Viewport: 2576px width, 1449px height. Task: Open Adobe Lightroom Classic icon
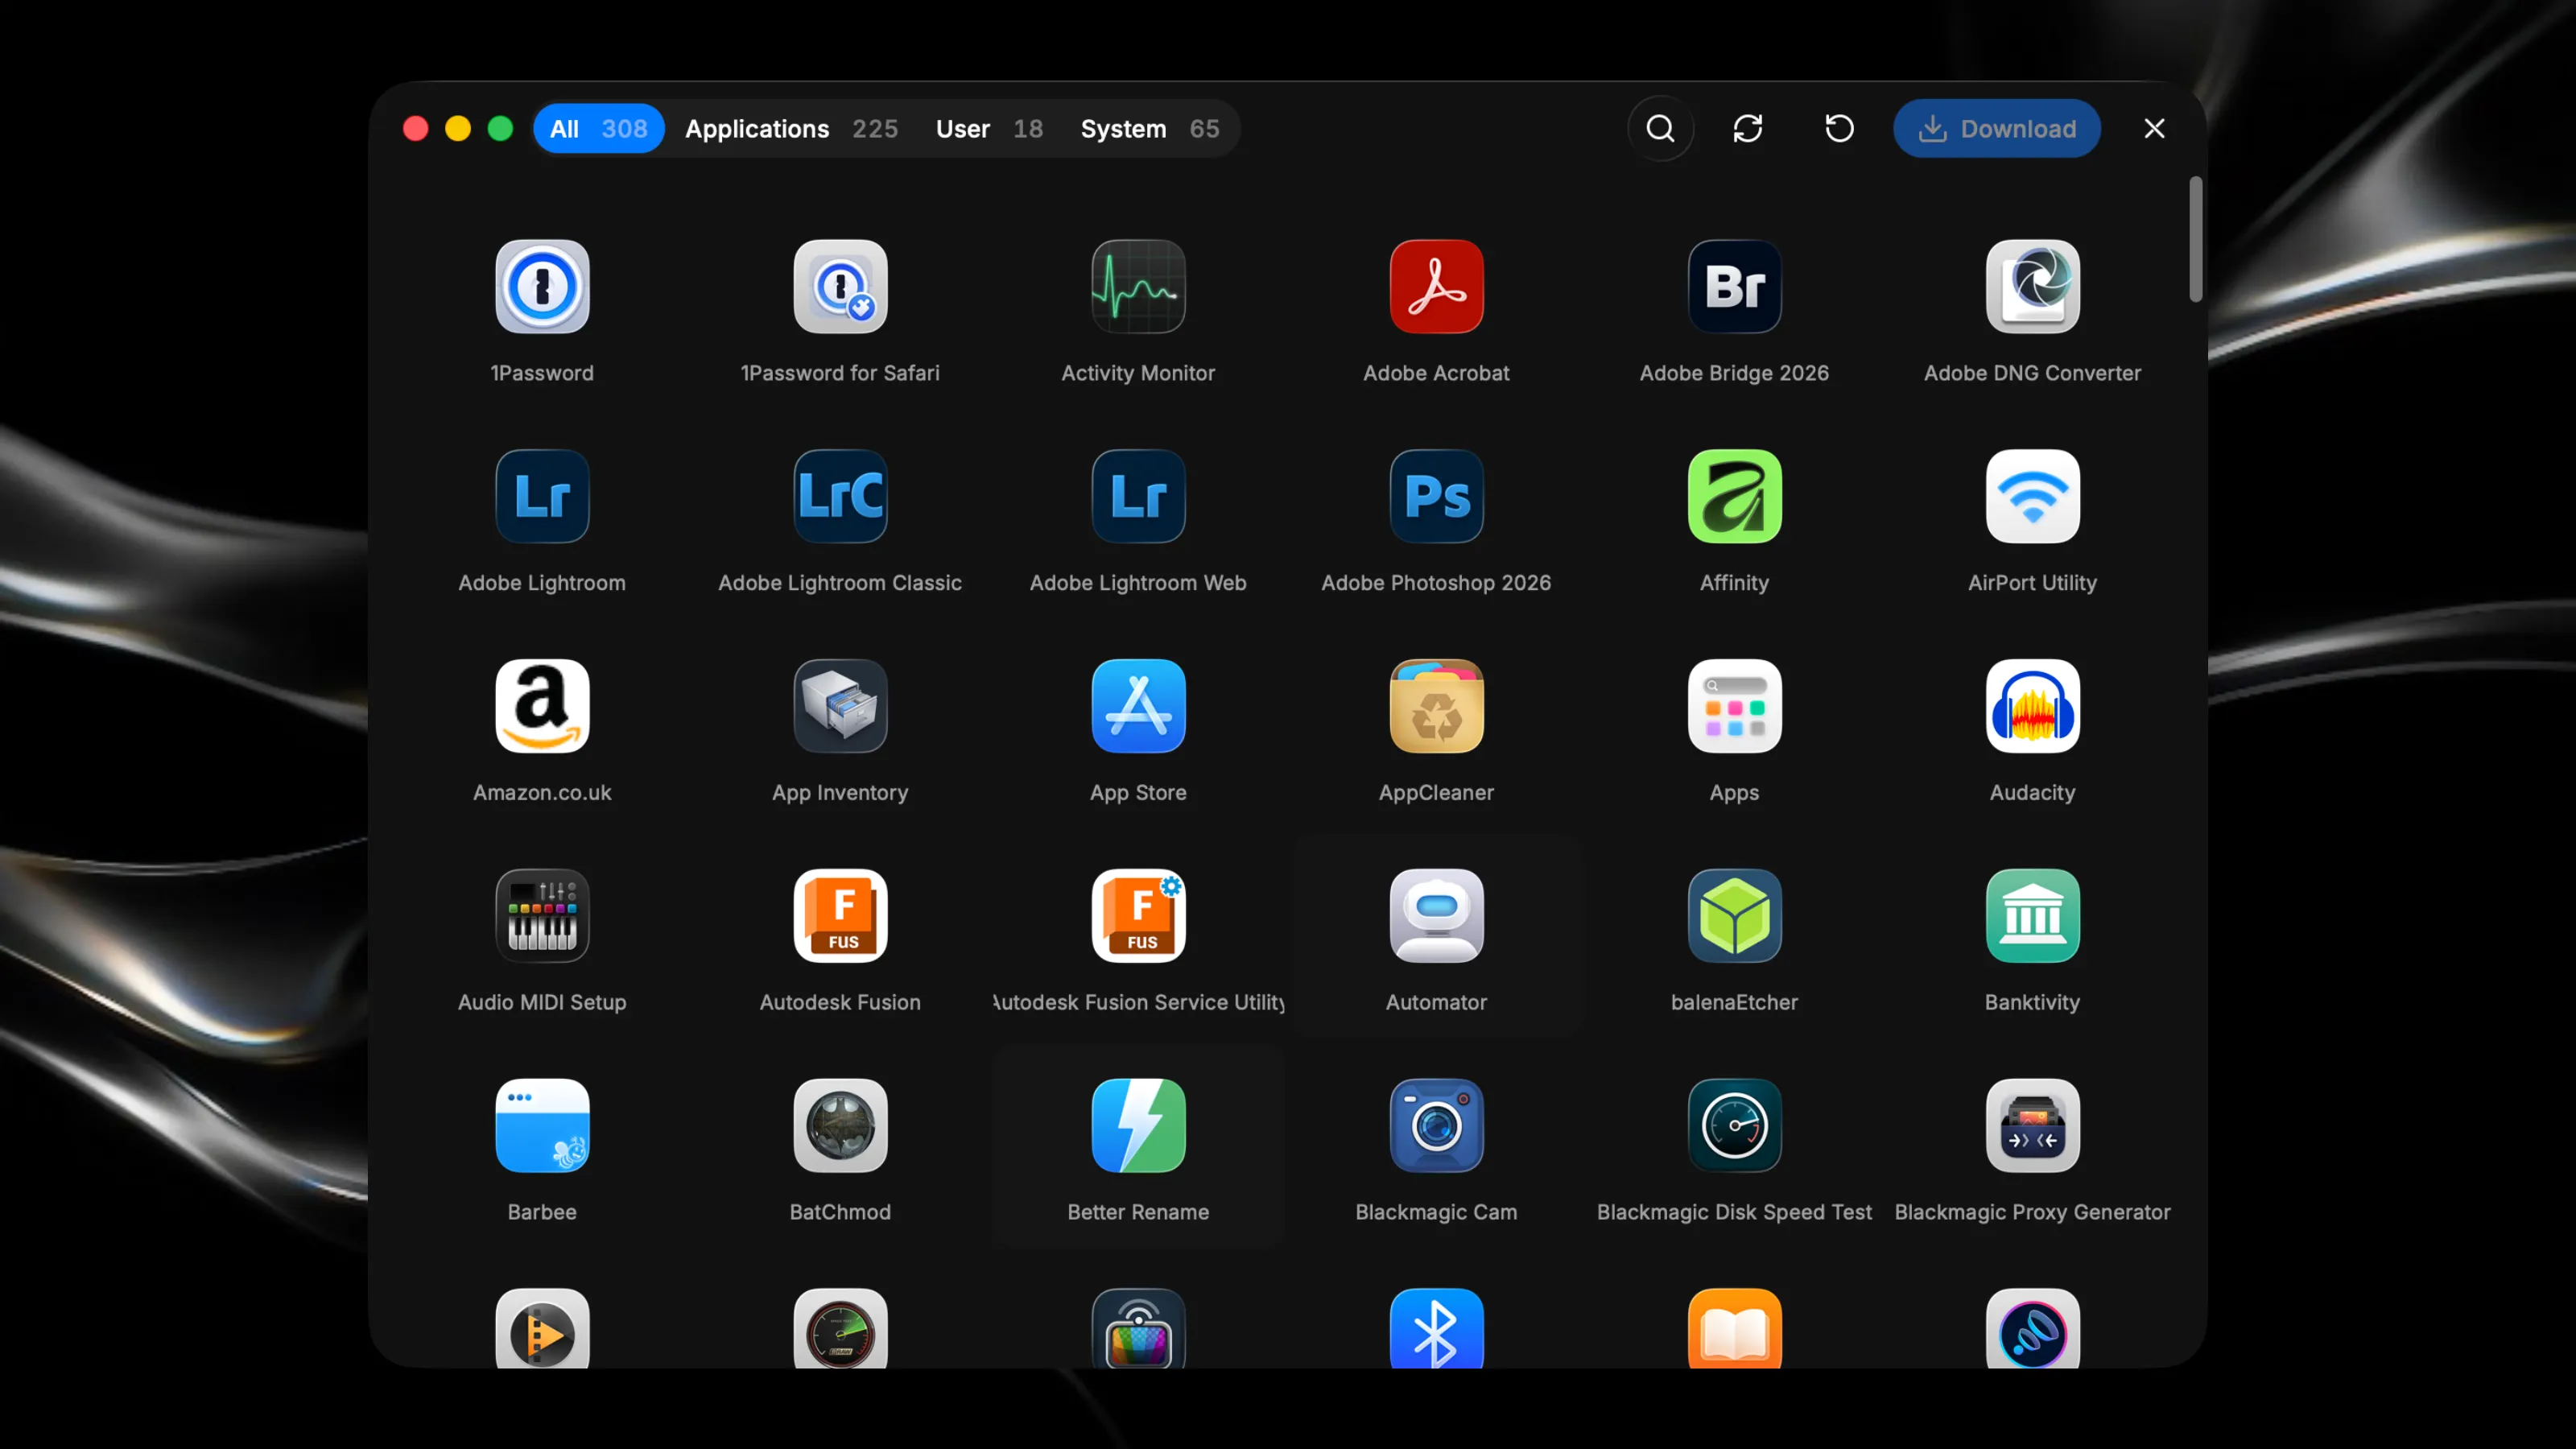(840, 496)
